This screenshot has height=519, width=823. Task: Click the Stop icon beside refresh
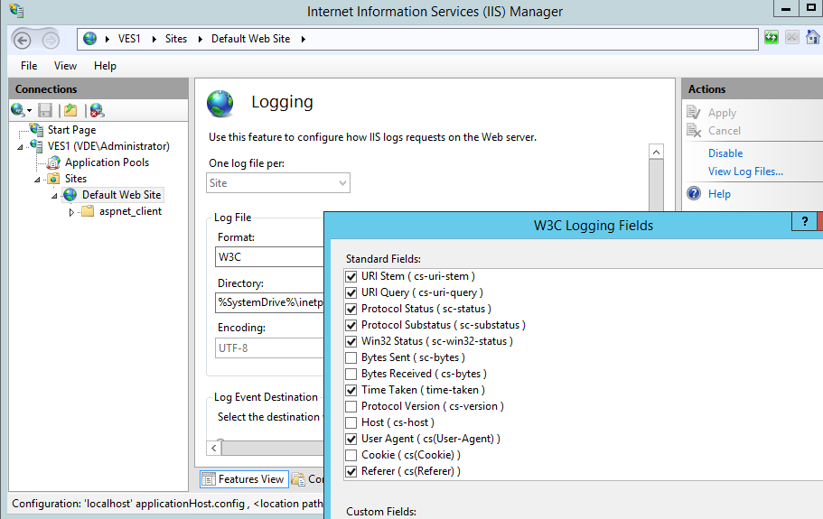(792, 38)
